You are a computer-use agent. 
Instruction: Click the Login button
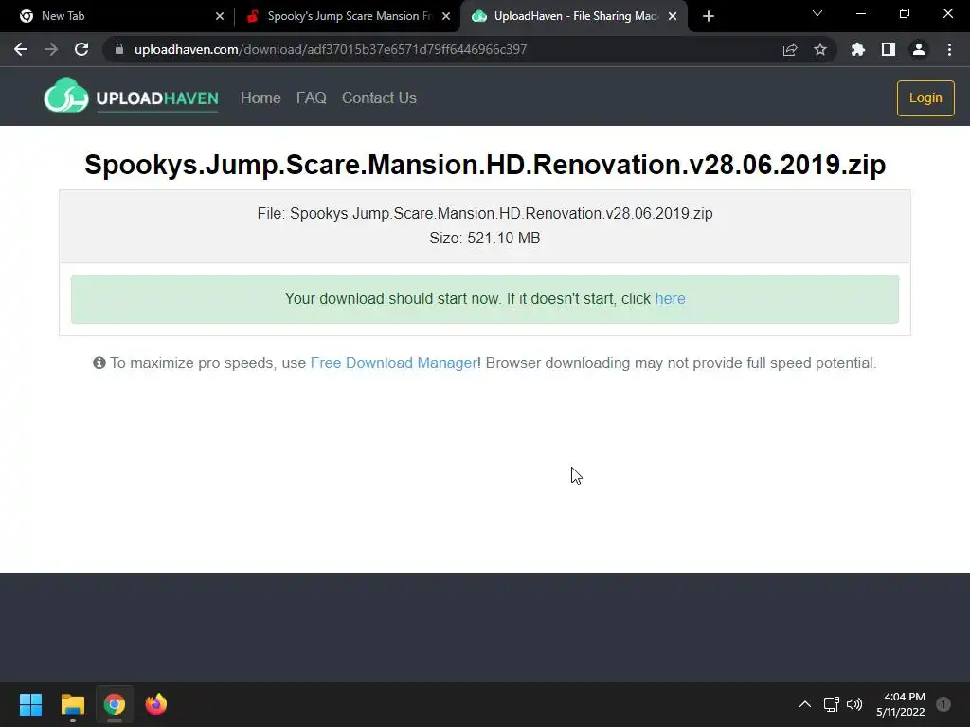(925, 98)
